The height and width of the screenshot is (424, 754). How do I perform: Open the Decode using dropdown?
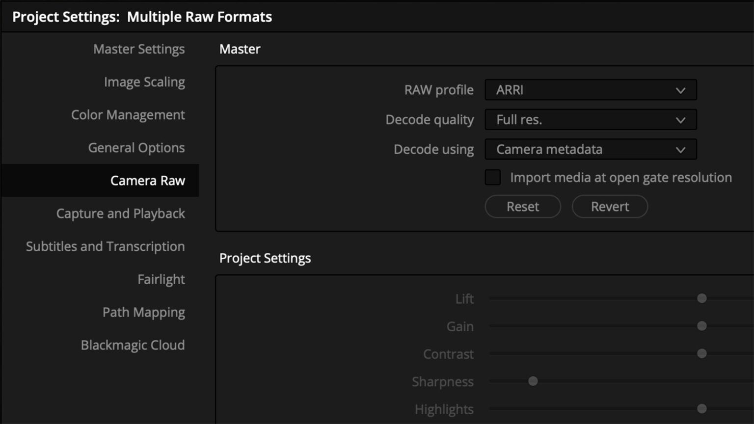(591, 149)
